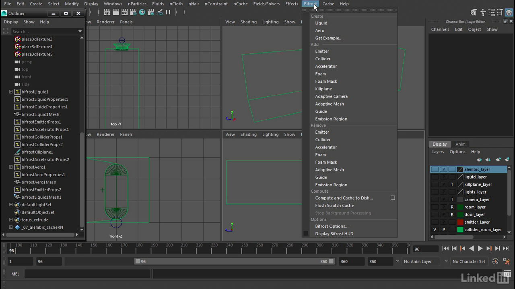Click bifrostKillplane1 node icon in Outliner

(x=17, y=152)
